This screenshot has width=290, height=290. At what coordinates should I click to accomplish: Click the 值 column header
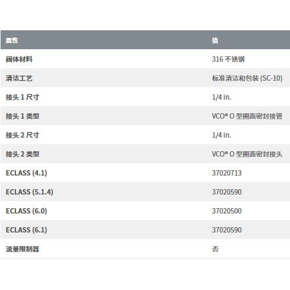coord(215,40)
